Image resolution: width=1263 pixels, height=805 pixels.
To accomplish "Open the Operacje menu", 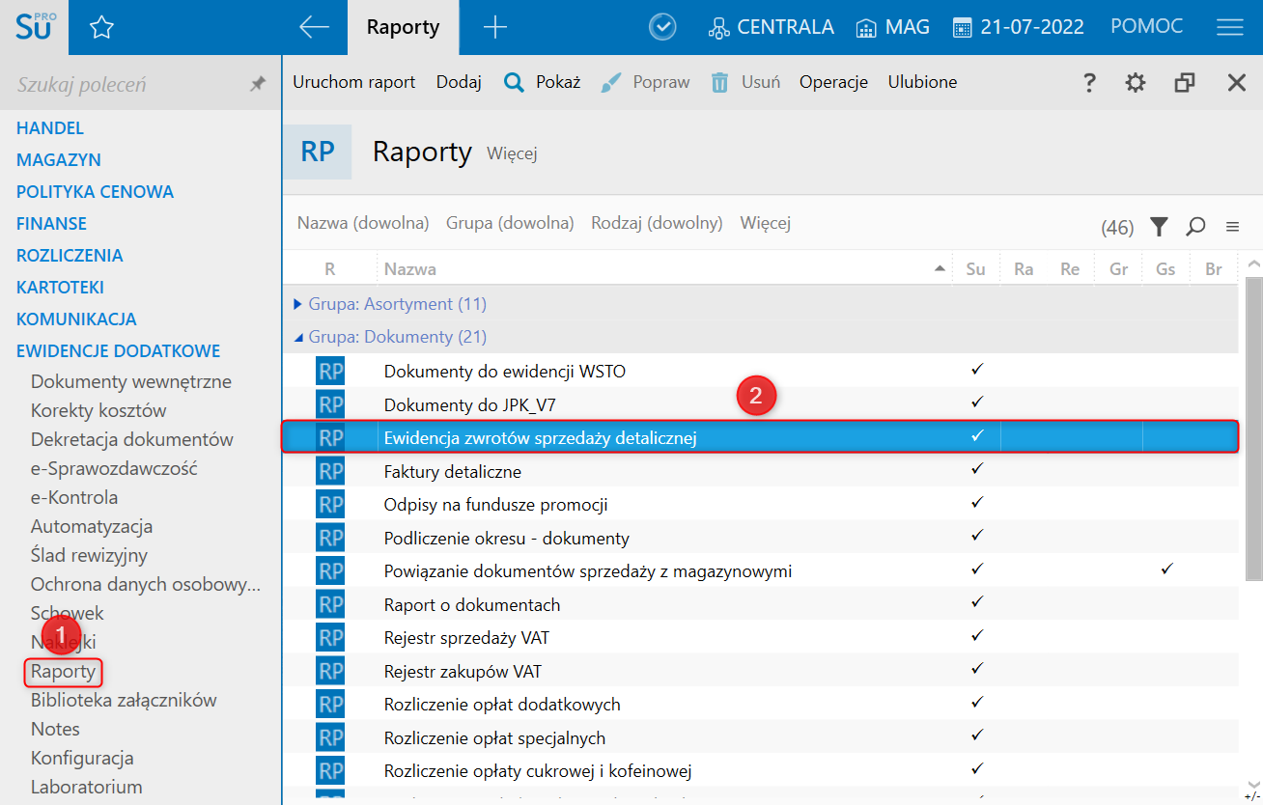I will pyautogui.click(x=833, y=82).
